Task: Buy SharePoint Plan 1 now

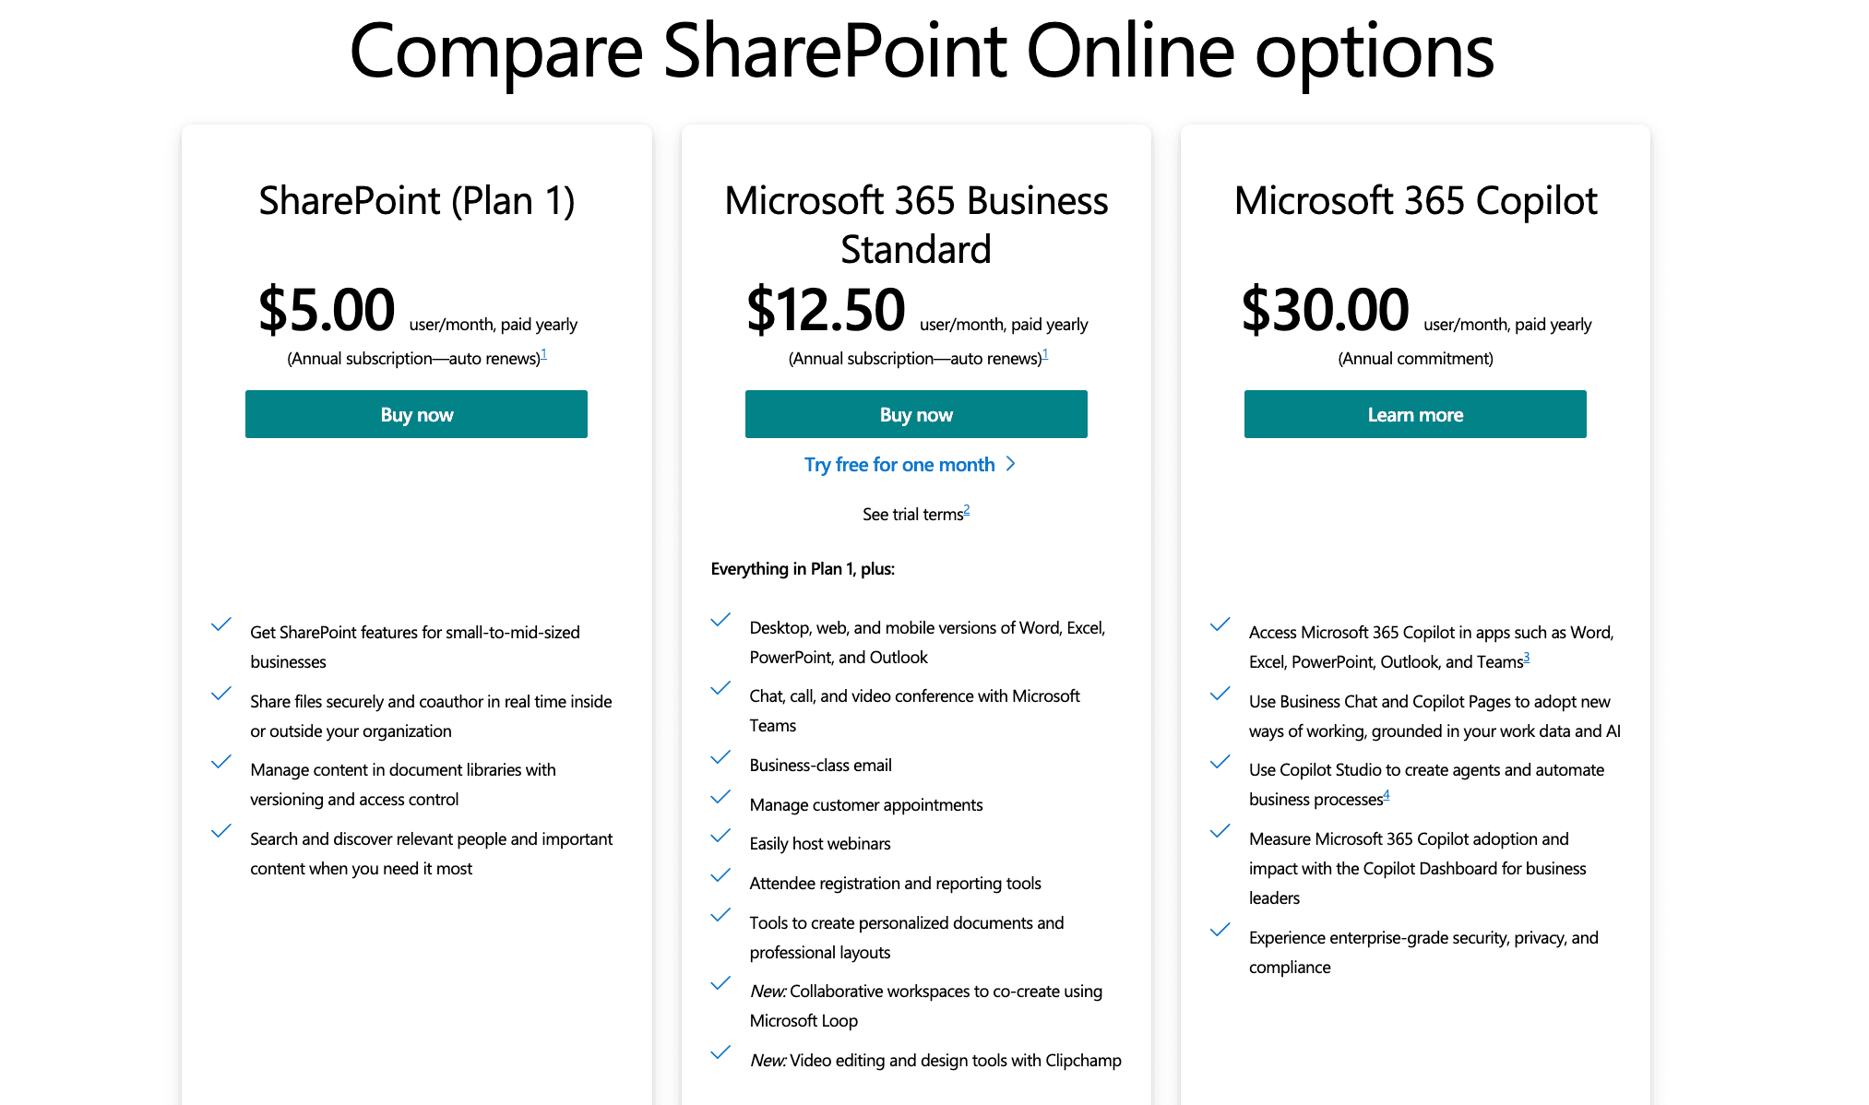Action: 416,414
